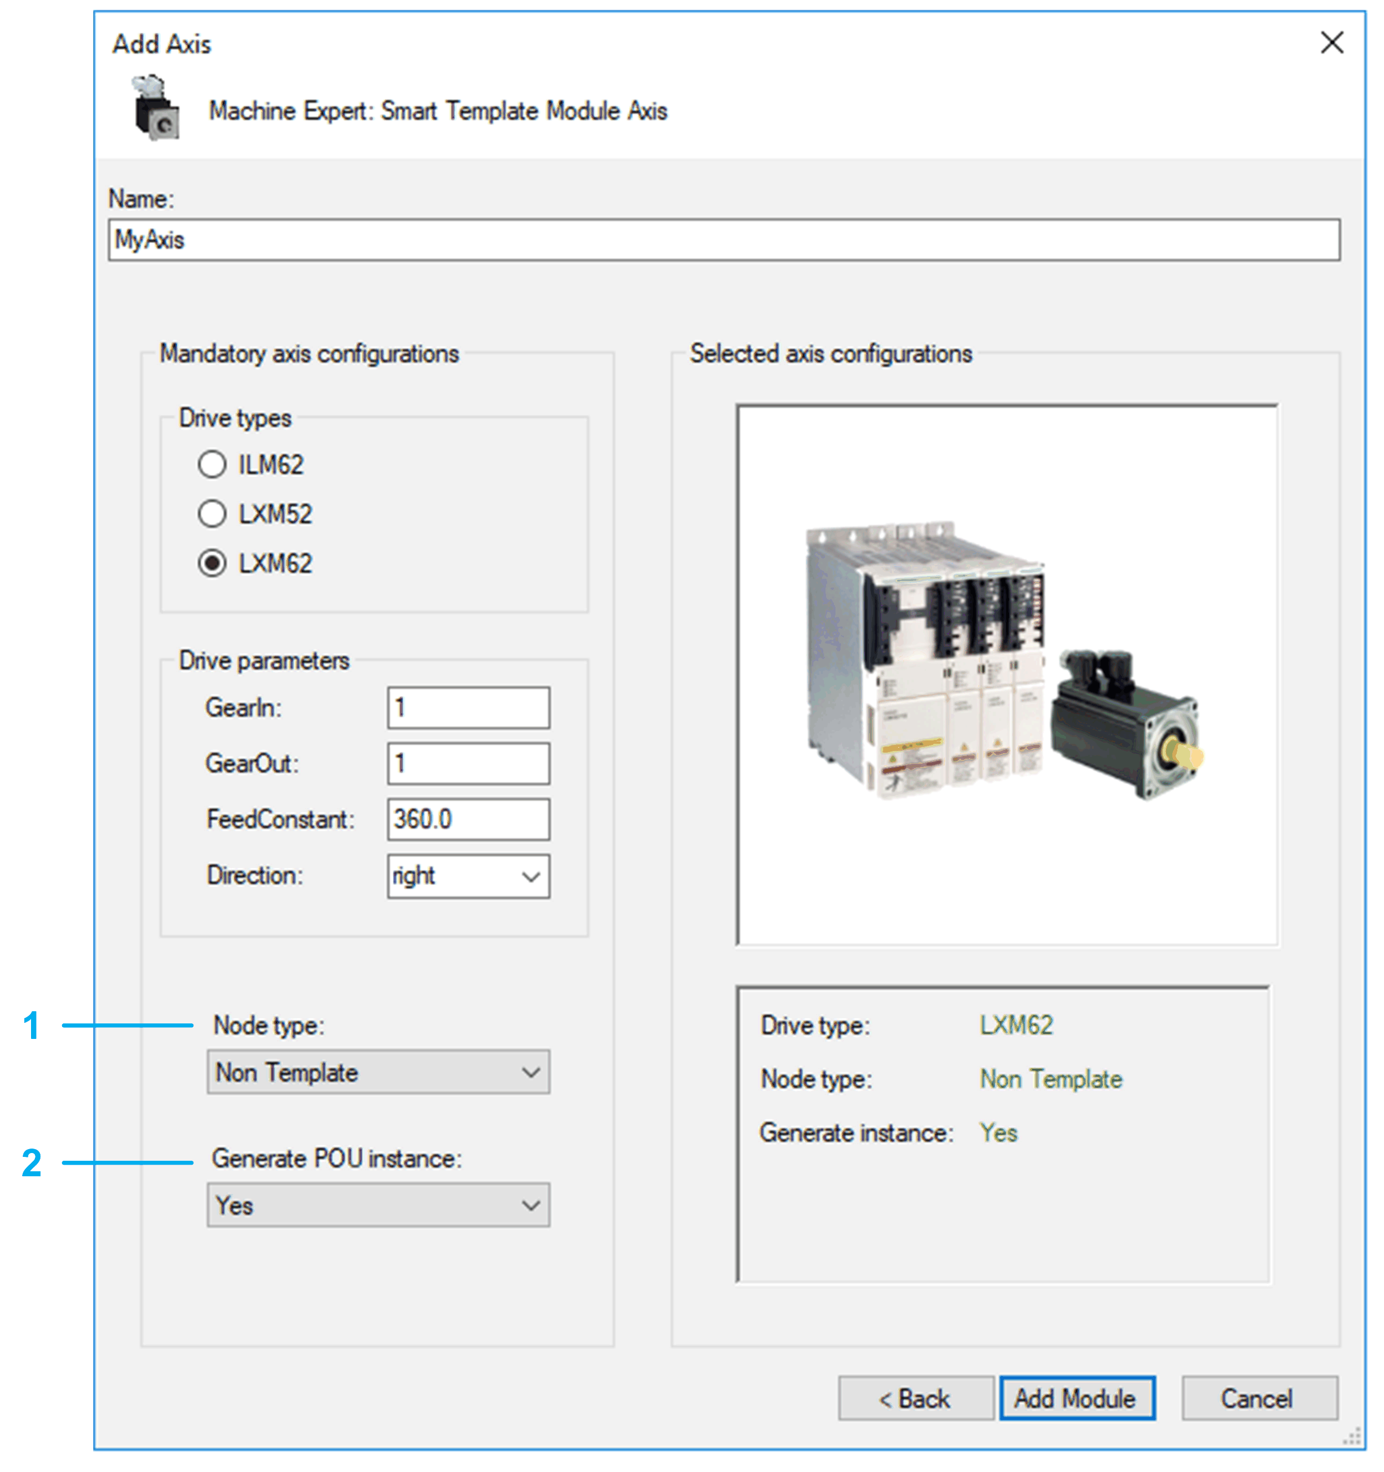Click the FeedConstant field showing 360.0
The height and width of the screenshot is (1472, 1384).
click(468, 819)
